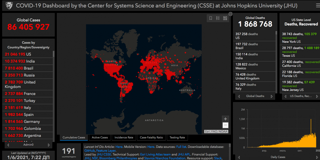Select the Case-Fatality Ratio tab
Viewport: 320px width, 160px height.
(151, 137)
